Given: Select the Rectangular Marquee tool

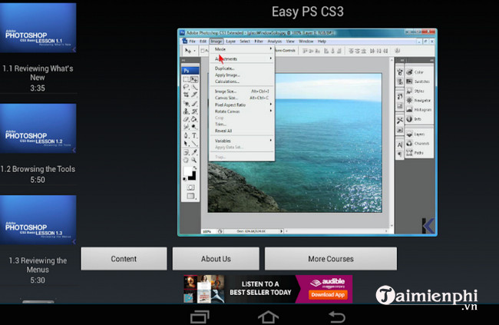Looking at the screenshot, I should pos(187,79).
